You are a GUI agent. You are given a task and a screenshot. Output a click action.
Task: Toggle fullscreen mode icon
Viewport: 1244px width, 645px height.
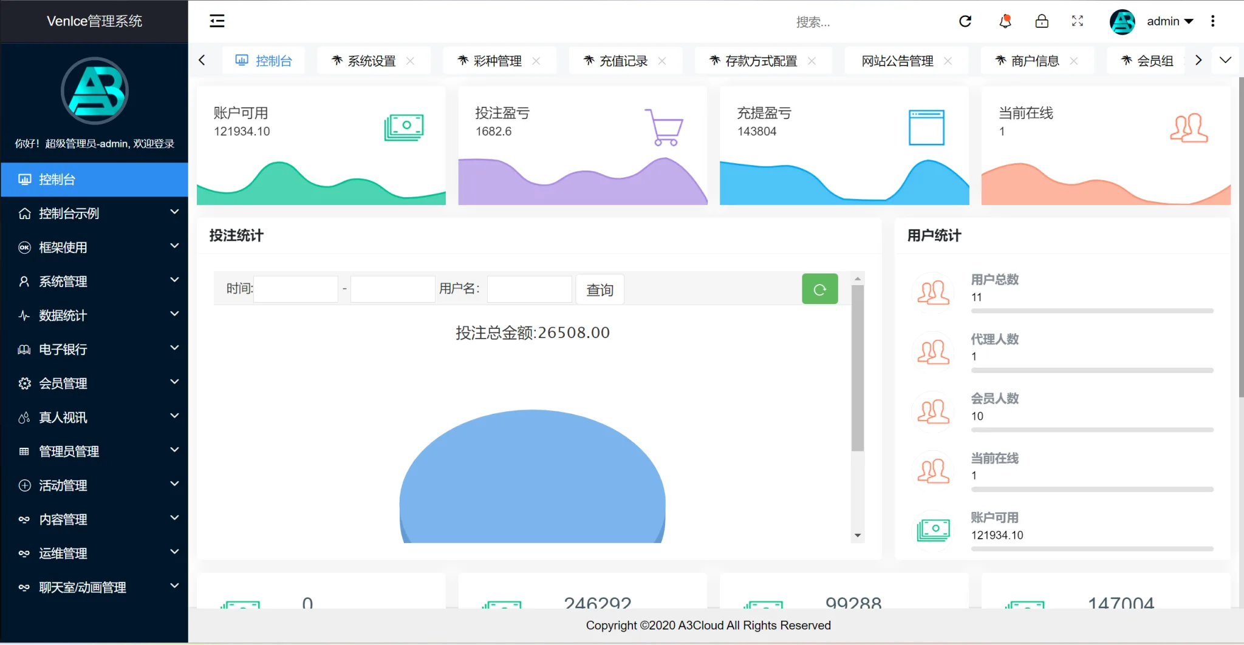1078,21
